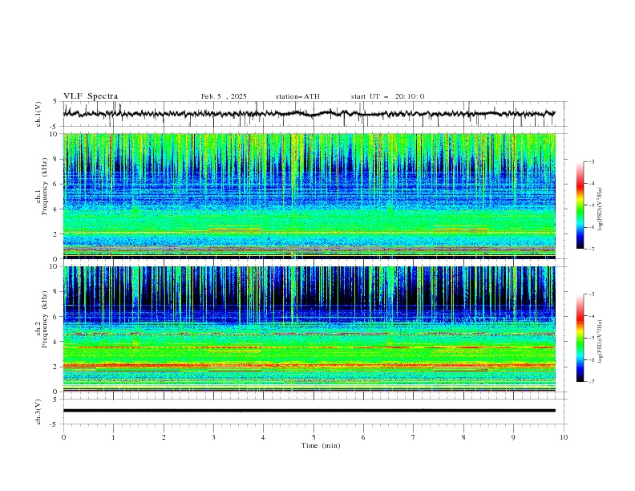Click inside the ch.1 voltage waveform trace

(309, 114)
